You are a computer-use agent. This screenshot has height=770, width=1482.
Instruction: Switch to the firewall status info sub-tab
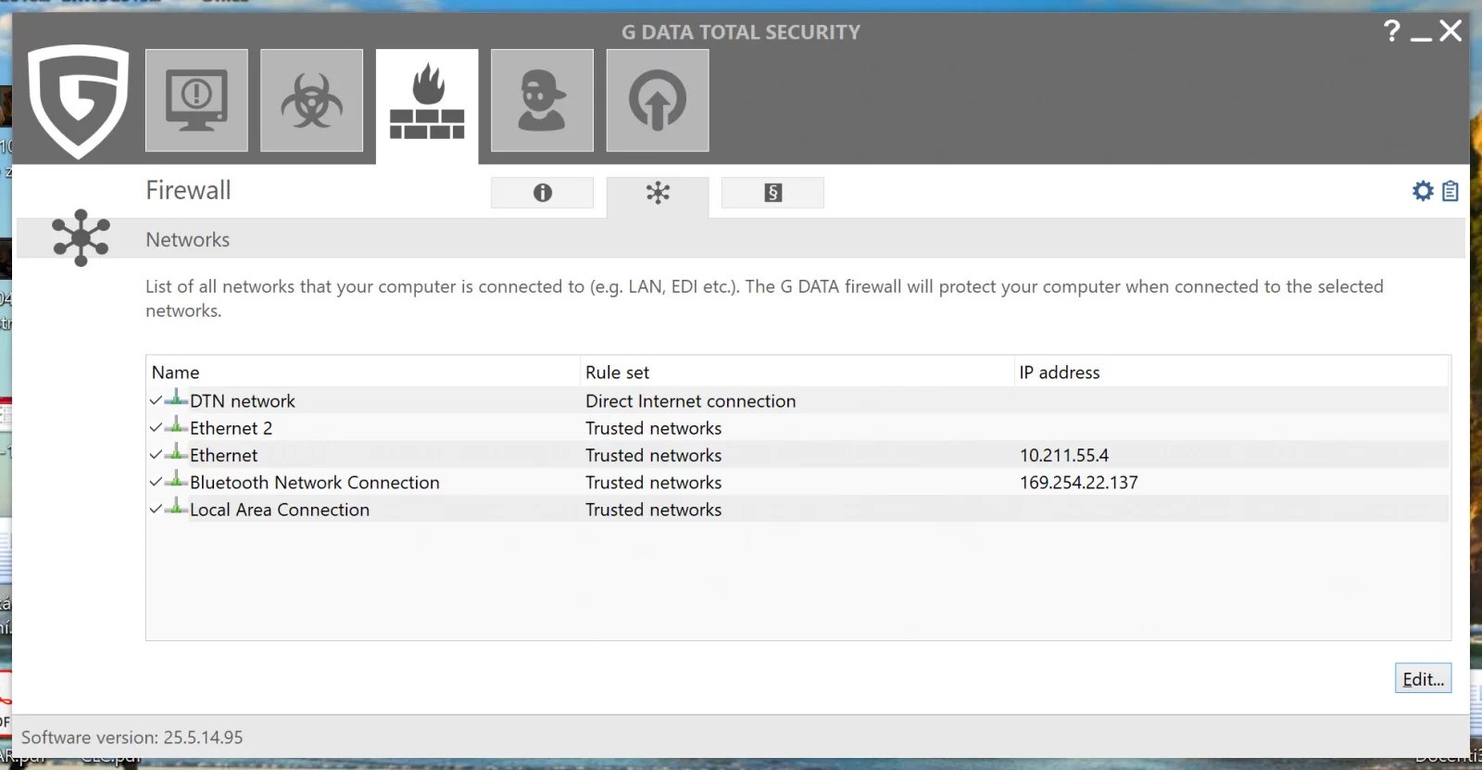(x=543, y=193)
